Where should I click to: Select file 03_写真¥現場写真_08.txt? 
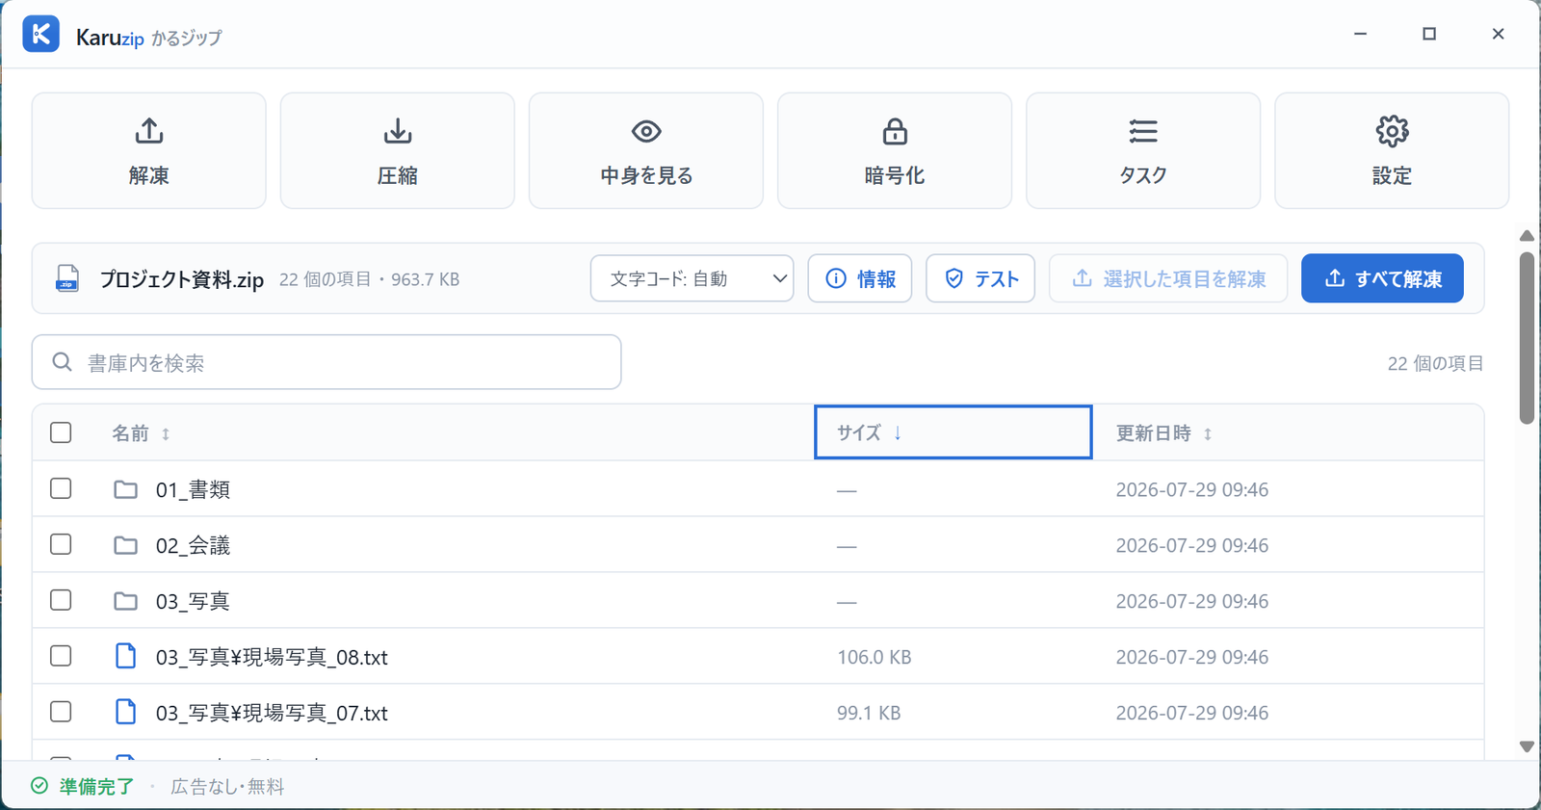point(272,657)
